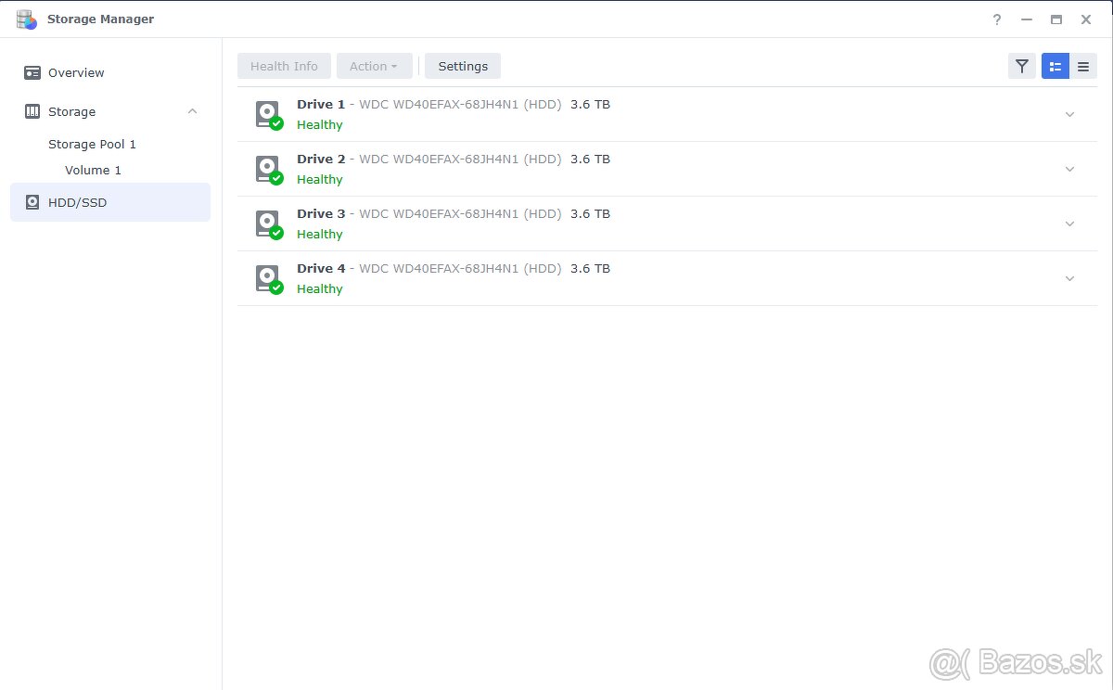
Task: Select the Overview sidebar icon
Action: pos(31,72)
